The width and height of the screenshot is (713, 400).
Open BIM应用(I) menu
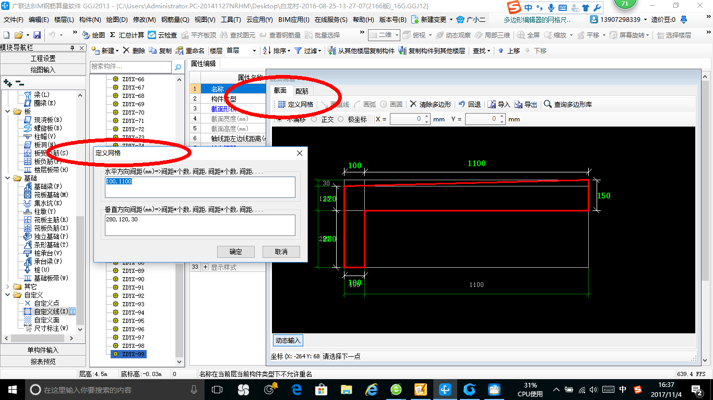pos(294,19)
